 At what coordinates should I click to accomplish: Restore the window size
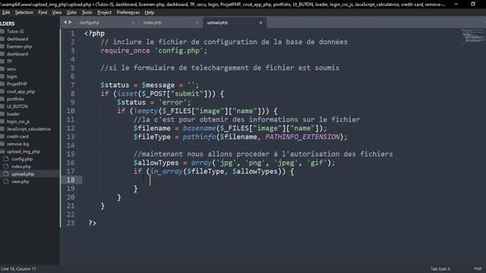pos(472,4)
